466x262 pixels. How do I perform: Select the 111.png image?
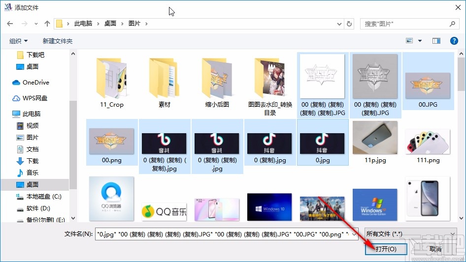(428, 146)
